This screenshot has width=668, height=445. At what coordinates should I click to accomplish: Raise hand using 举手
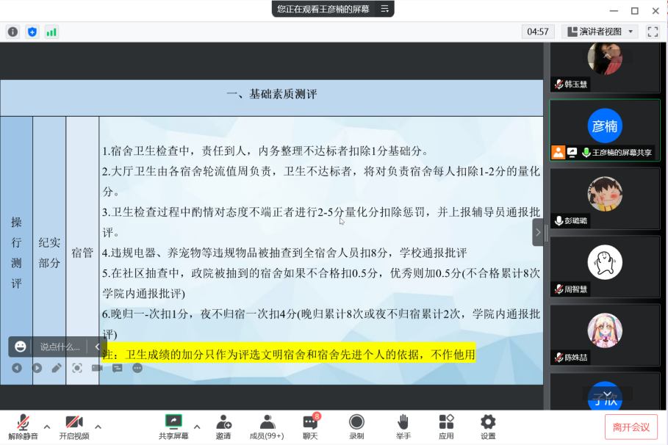[403, 426]
